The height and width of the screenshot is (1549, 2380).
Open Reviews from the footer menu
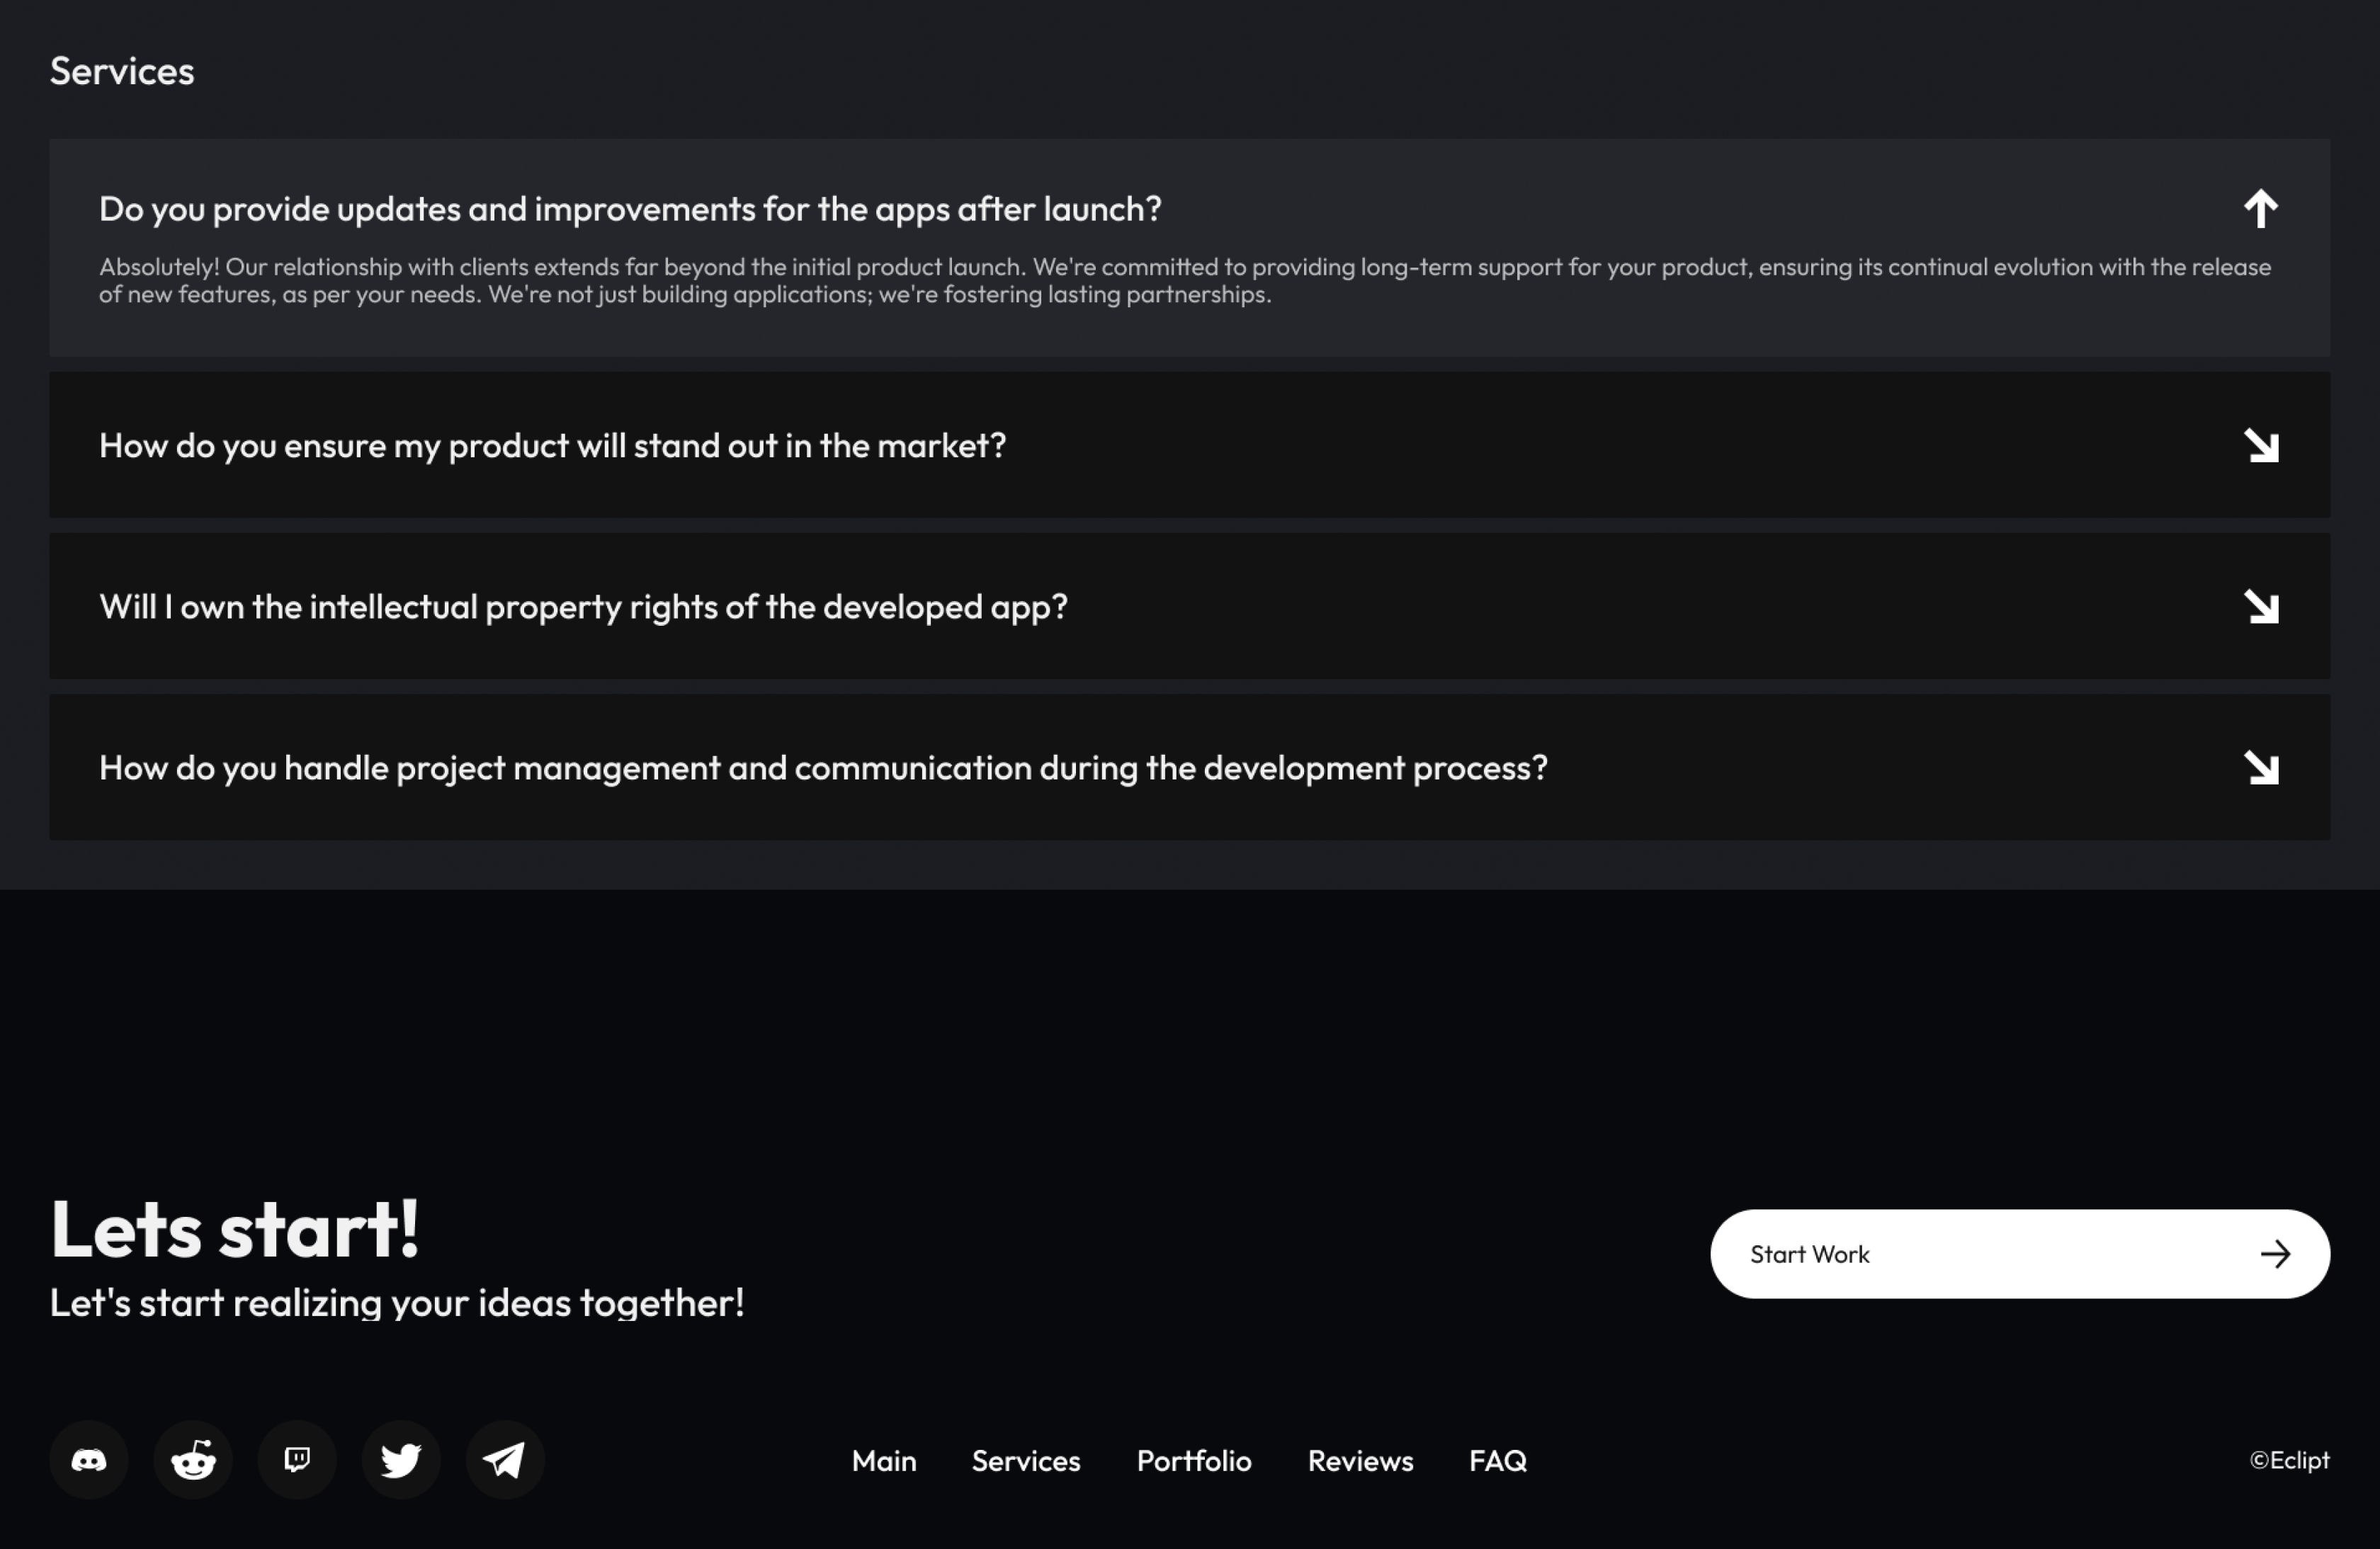point(1360,1461)
